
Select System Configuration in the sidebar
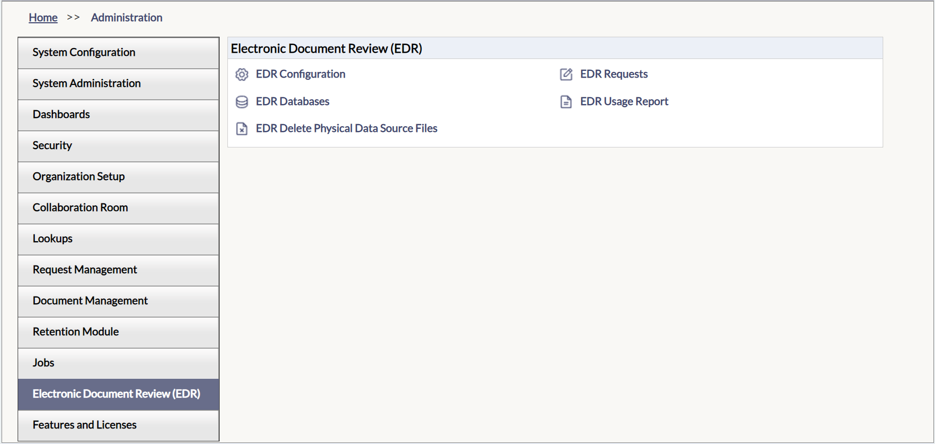point(119,53)
